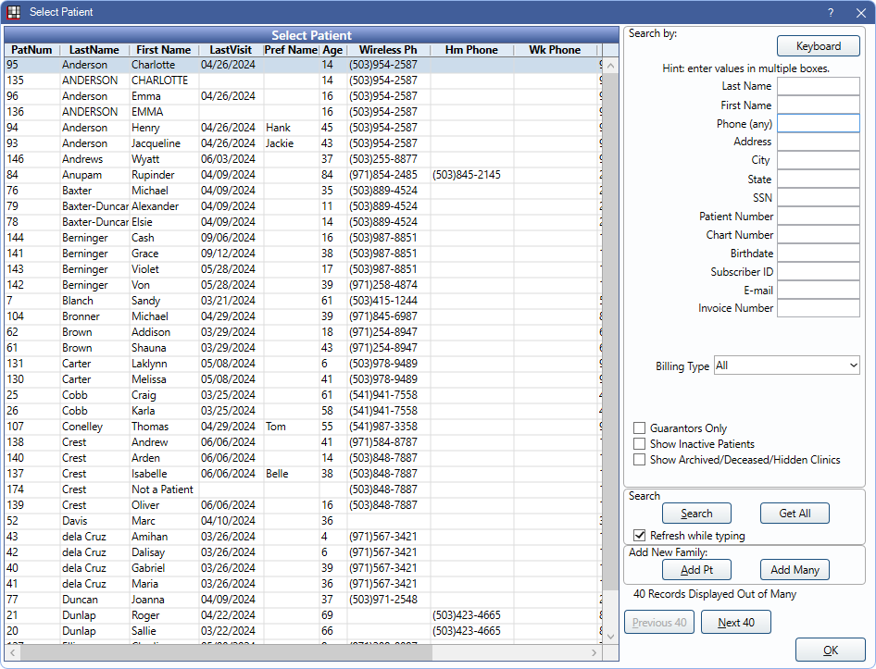Sort by the LastVisit column header
The image size is (876, 669).
click(x=231, y=50)
